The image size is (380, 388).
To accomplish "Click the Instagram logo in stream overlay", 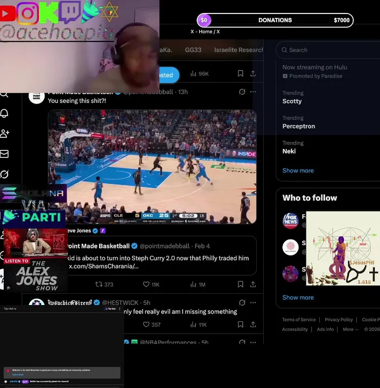I will point(27,13).
